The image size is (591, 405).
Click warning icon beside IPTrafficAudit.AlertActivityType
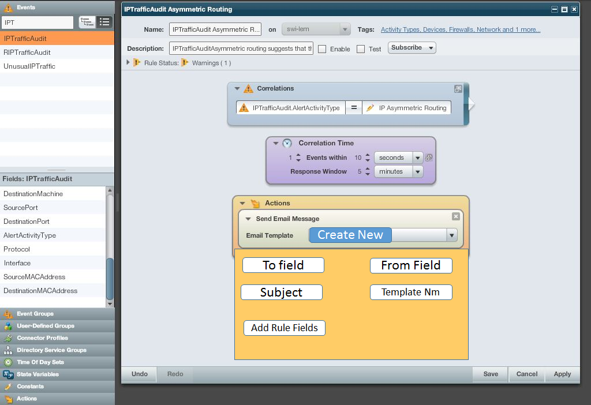(x=244, y=108)
